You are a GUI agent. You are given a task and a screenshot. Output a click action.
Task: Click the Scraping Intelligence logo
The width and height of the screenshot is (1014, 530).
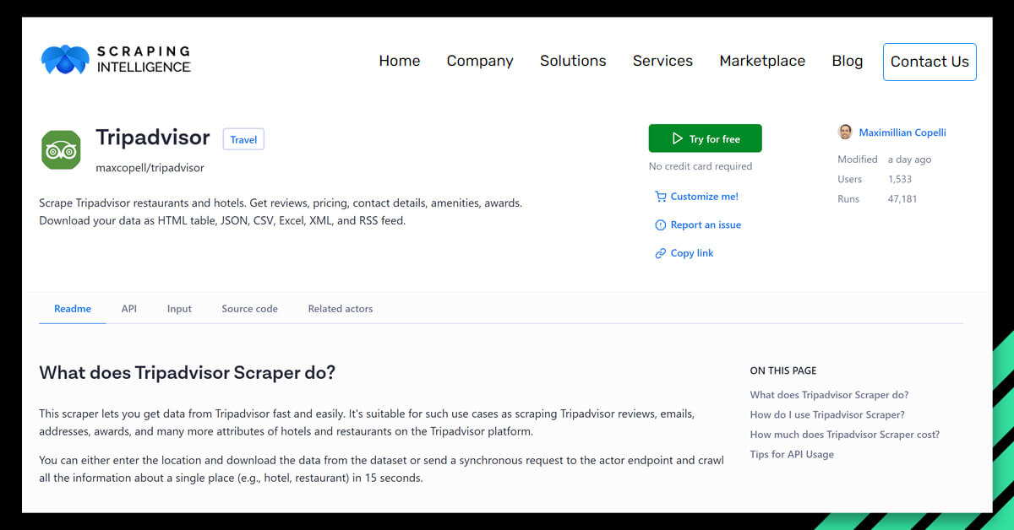tap(116, 59)
